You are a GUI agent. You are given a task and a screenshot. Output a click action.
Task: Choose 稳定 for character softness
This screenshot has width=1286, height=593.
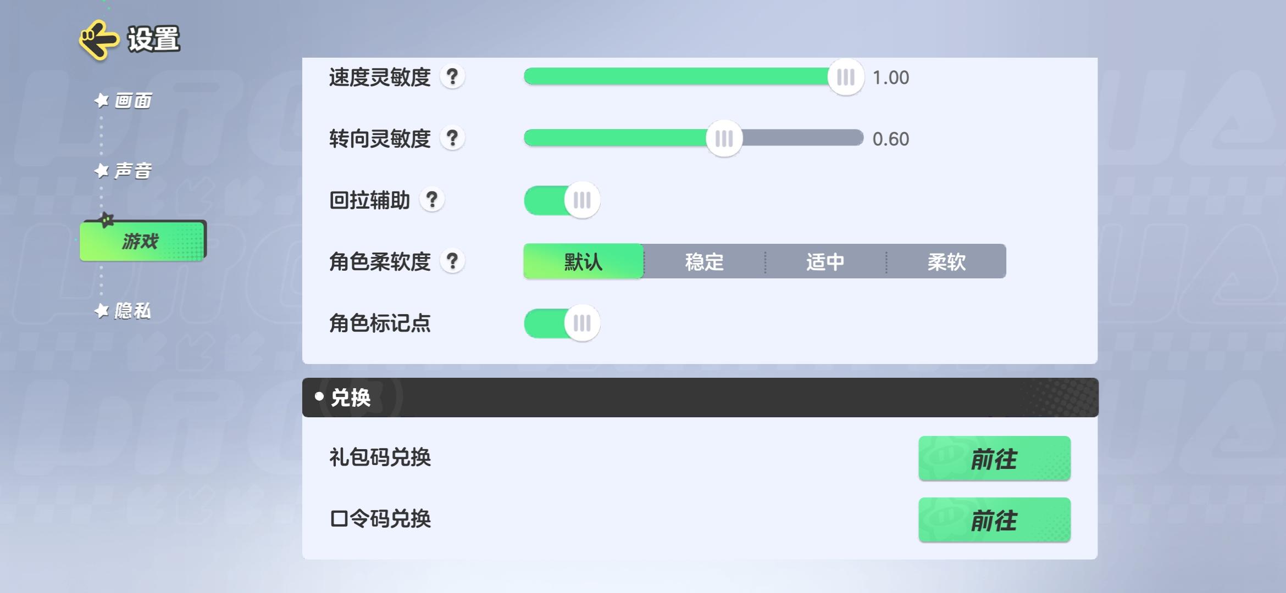(x=704, y=261)
